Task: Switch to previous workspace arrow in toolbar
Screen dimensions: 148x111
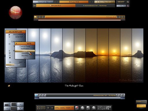Action: (55, 2)
